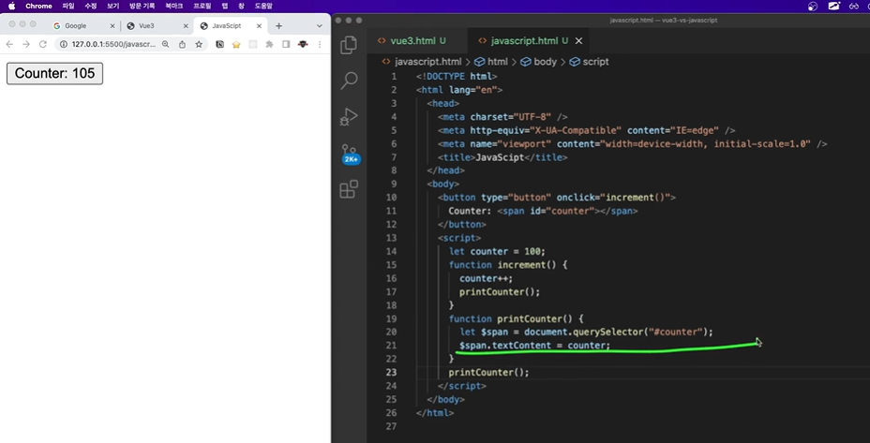Switch to the Google browser tab
870x443 pixels.
[x=75, y=26]
